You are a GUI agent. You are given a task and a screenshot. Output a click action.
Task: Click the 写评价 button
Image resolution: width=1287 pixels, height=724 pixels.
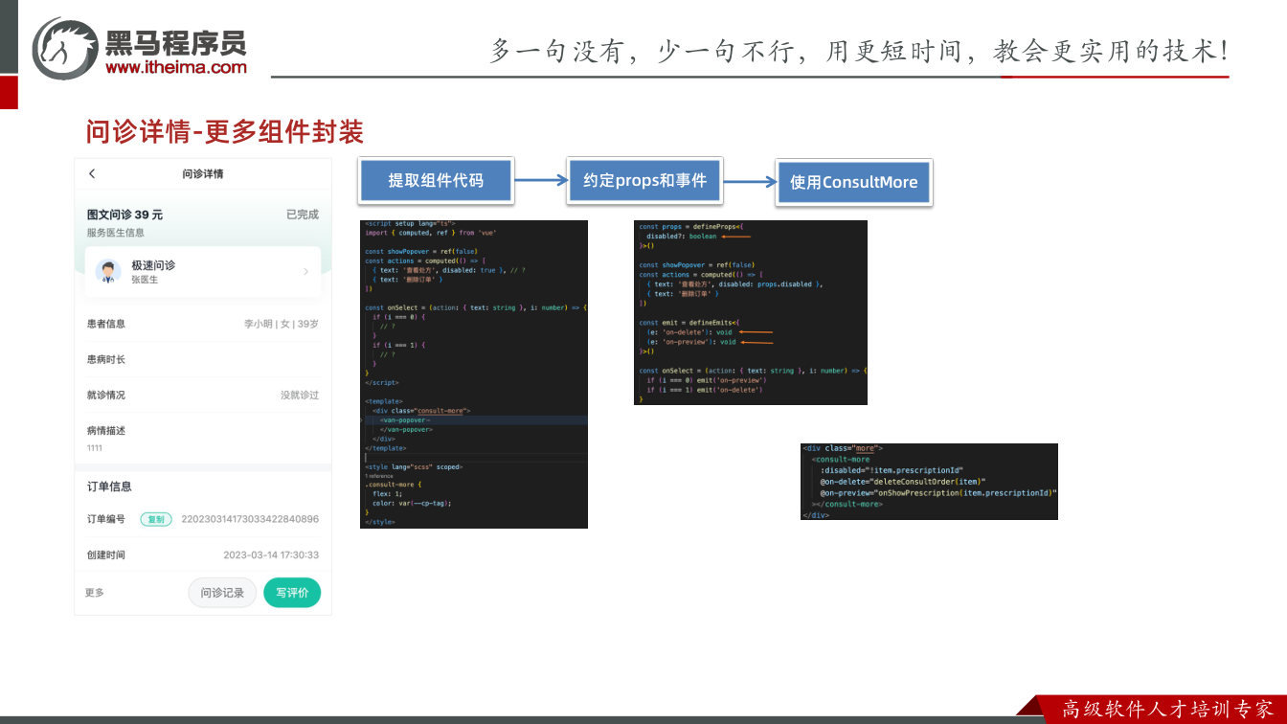292,593
